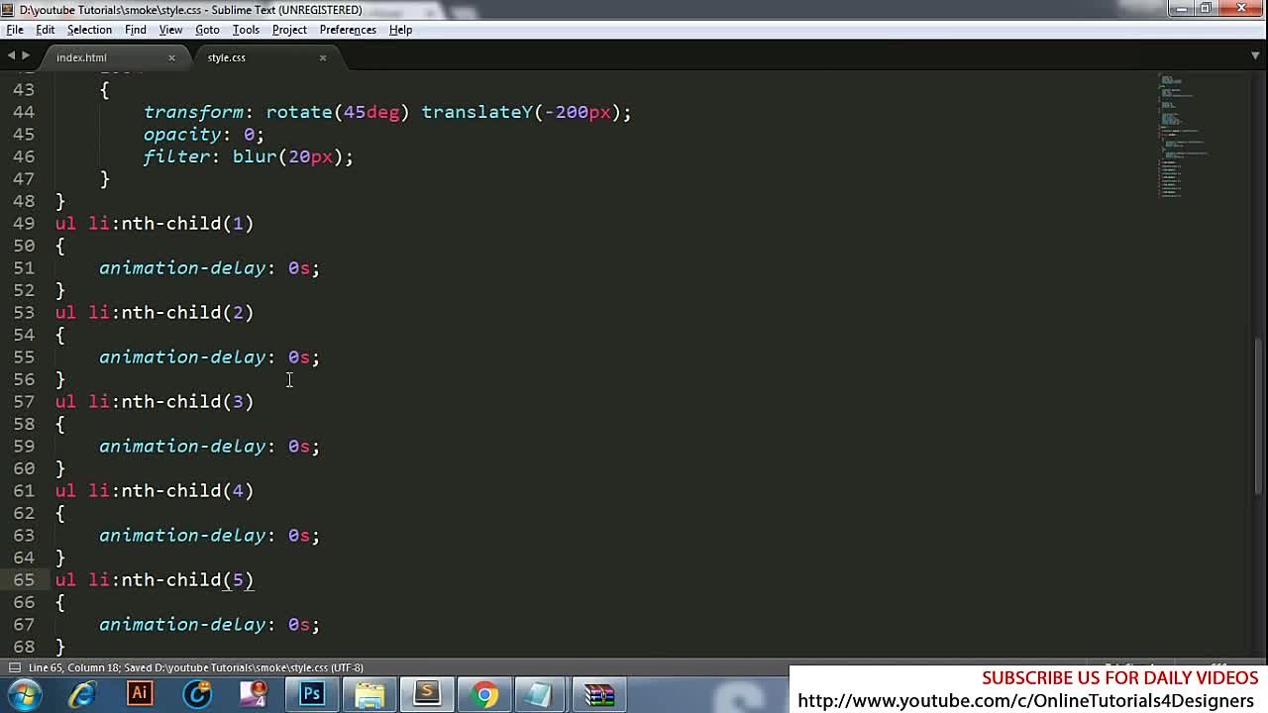The height and width of the screenshot is (713, 1268).
Task: Open Photoshop from the taskbar
Action: (x=312, y=694)
